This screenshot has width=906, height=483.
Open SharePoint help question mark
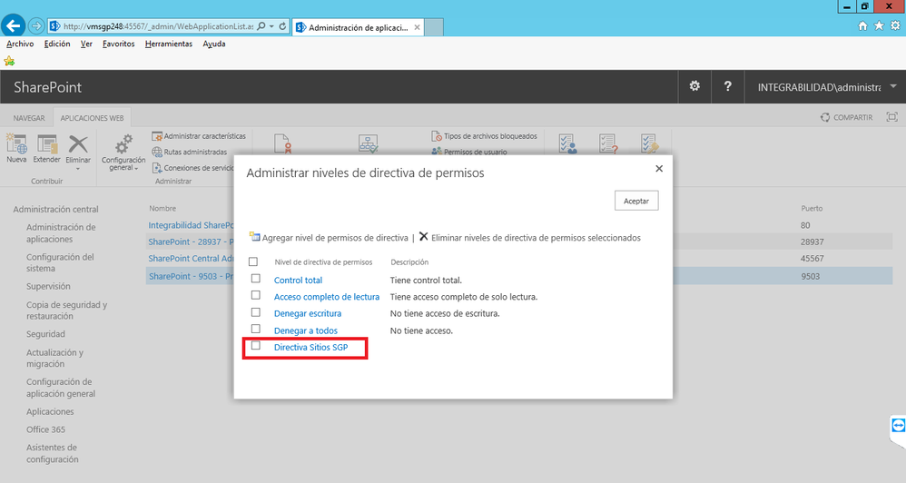coord(727,86)
